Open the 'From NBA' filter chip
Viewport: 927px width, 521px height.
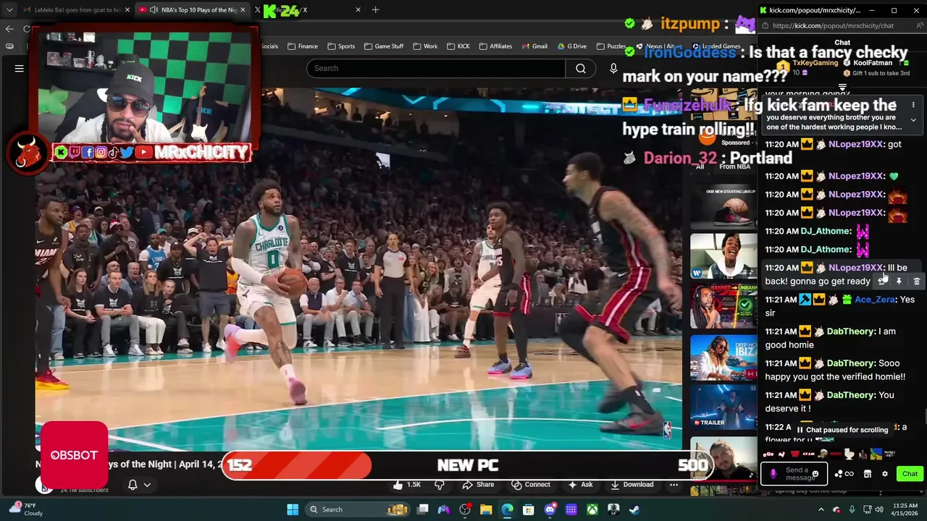point(734,166)
